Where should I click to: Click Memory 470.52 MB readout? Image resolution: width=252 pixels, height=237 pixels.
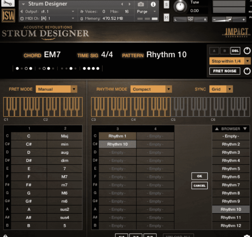[102, 18]
